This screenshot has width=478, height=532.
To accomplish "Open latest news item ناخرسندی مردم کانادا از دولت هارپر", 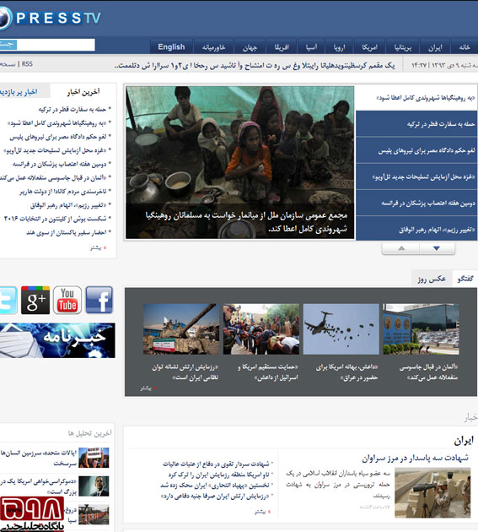I will [63, 192].
